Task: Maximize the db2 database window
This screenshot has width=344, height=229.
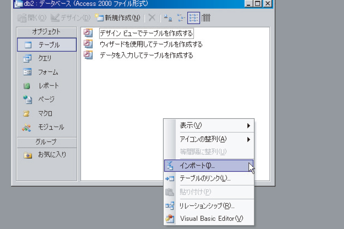Action: tap(258, 3)
